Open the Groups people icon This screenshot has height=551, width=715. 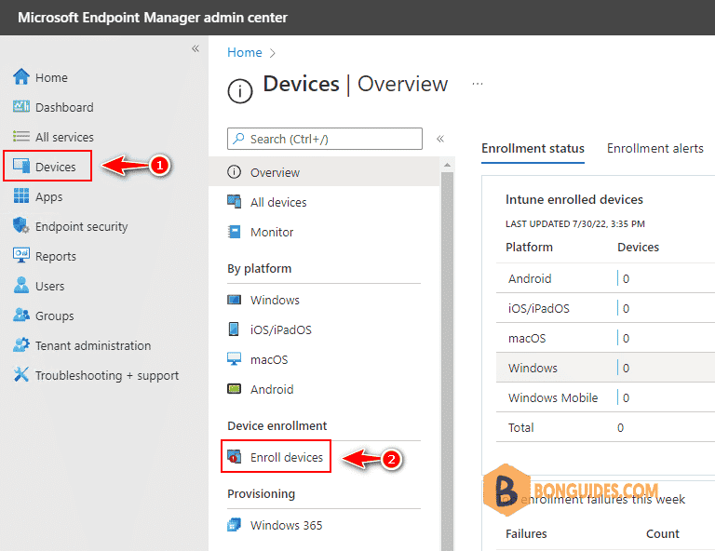[x=21, y=315]
